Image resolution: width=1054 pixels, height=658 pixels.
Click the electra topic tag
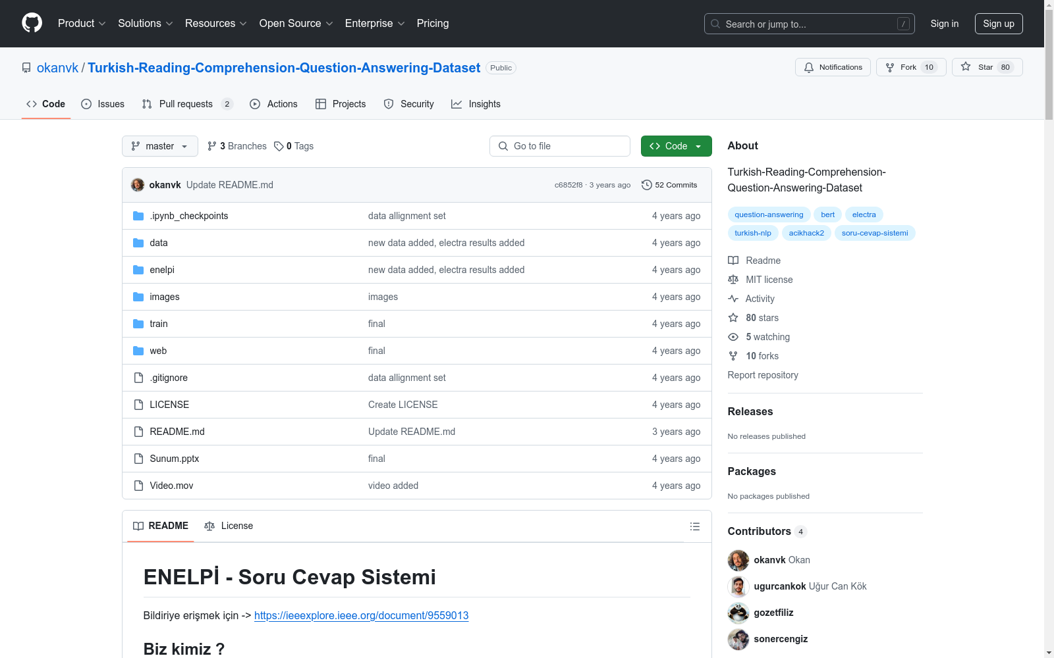click(x=864, y=215)
